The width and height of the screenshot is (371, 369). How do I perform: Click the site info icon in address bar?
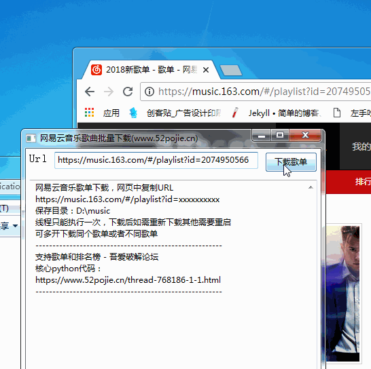(x=149, y=92)
